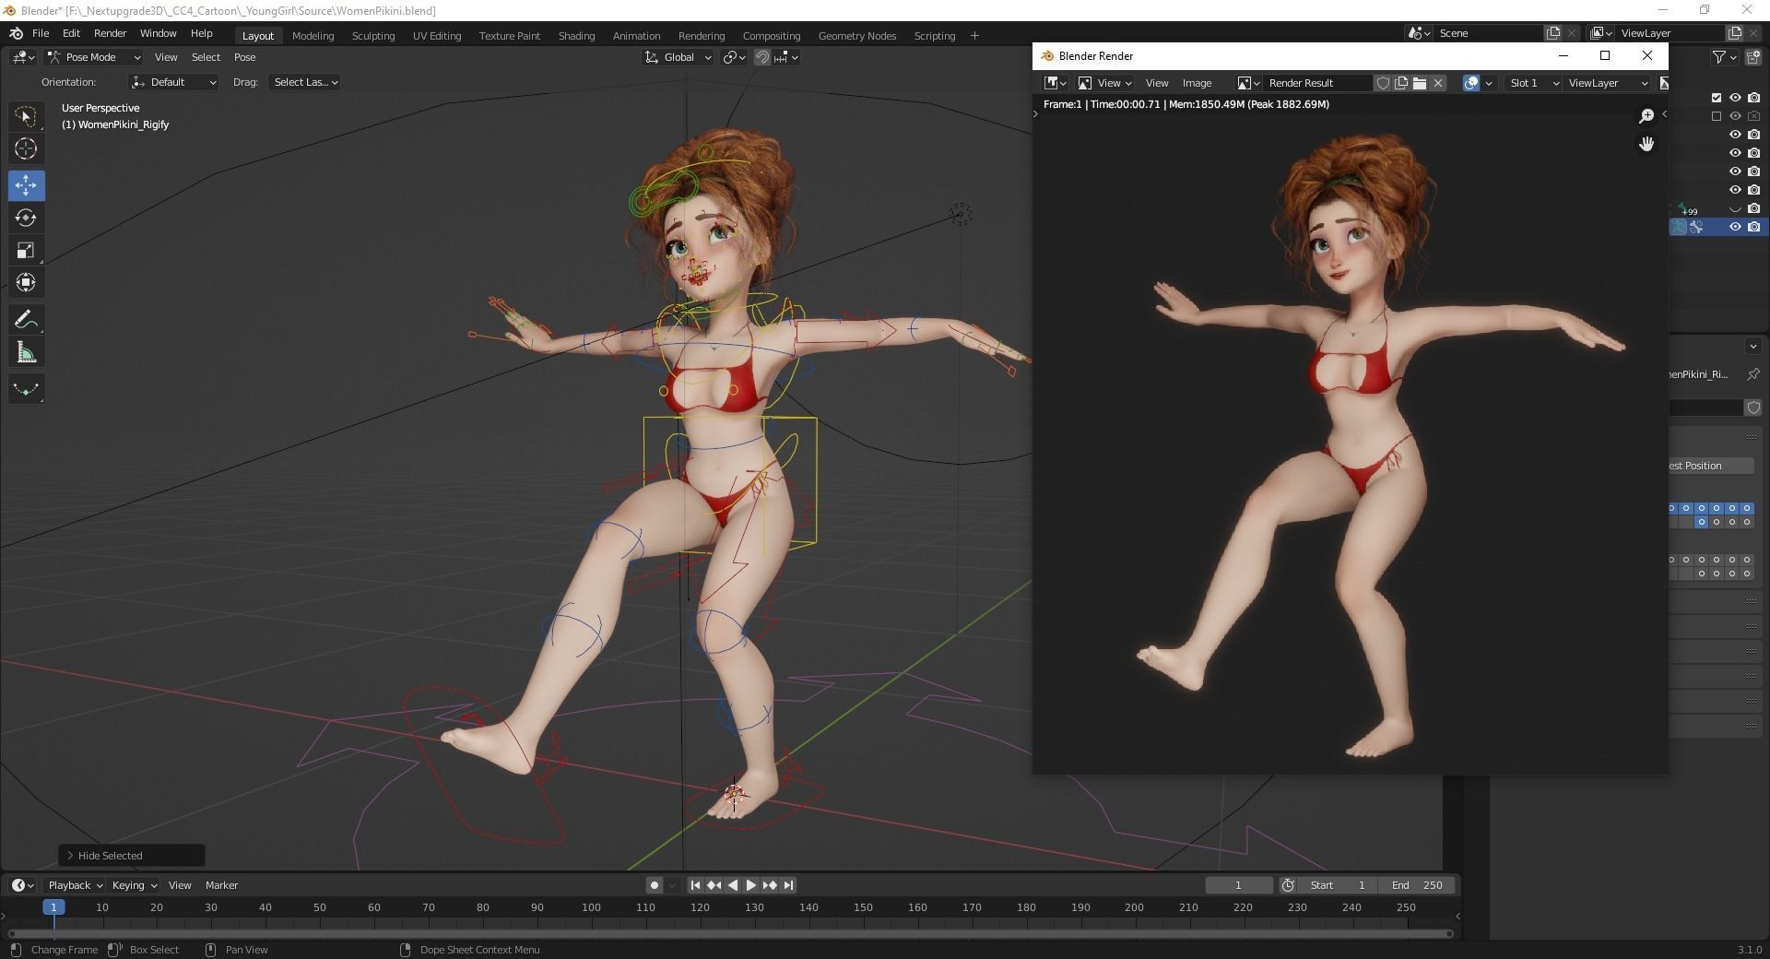Screen dimensions: 1770x959
Task: Add a new collection in the outliner
Action: point(1754,57)
